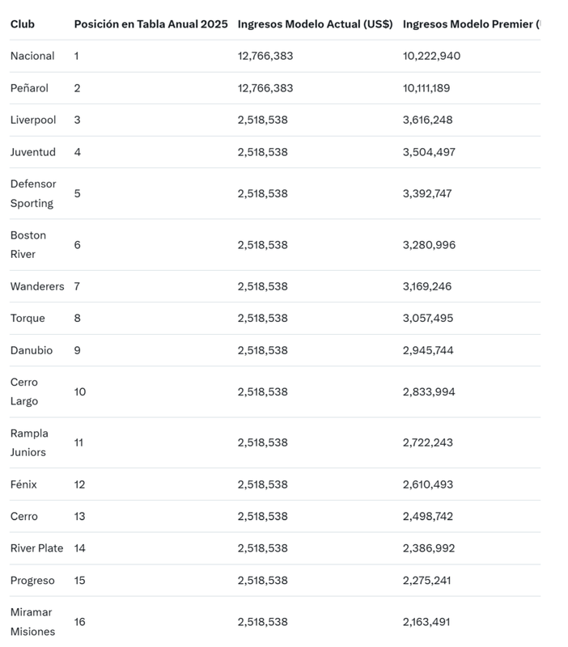This screenshot has width=568, height=647.
Task: Click the Liverpool row name
Action: click(33, 120)
